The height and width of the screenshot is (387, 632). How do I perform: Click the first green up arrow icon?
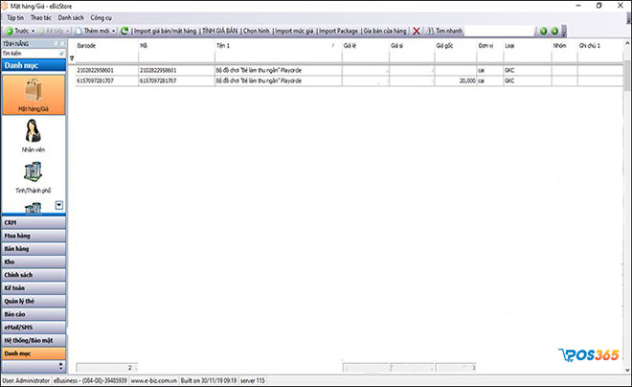click(x=543, y=31)
